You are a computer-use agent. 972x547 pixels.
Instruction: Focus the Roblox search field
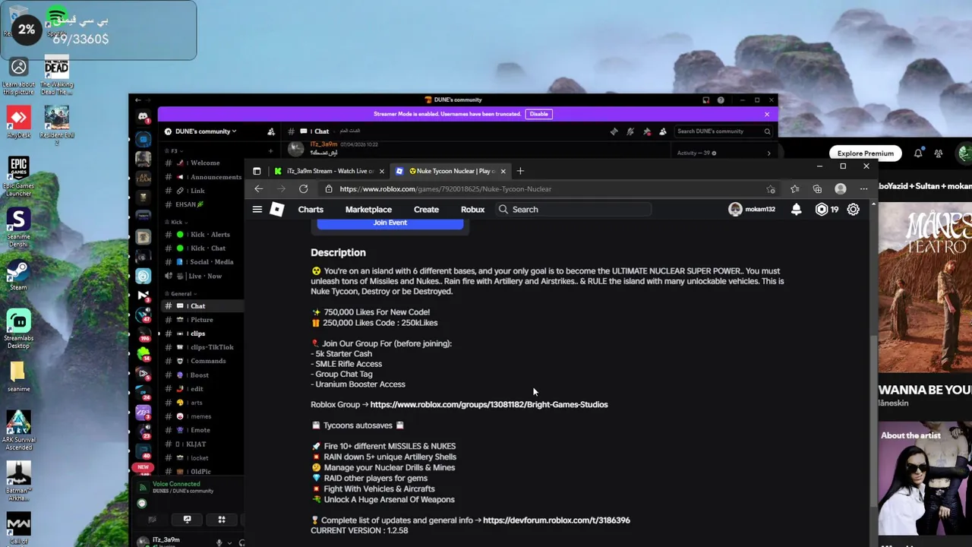pyautogui.click(x=574, y=210)
